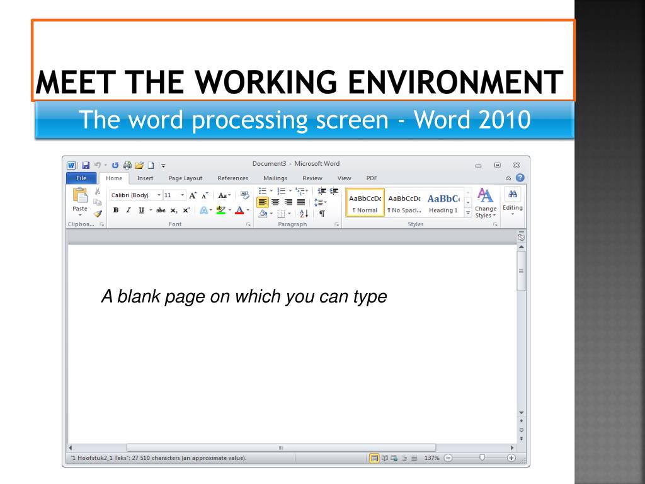Click the Sort A-Z icon

(304, 214)
